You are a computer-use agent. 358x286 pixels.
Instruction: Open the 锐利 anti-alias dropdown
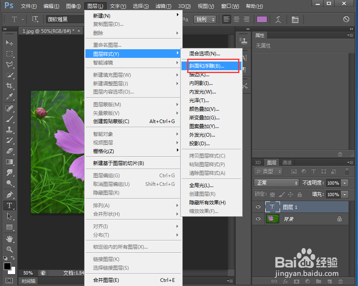205,20
